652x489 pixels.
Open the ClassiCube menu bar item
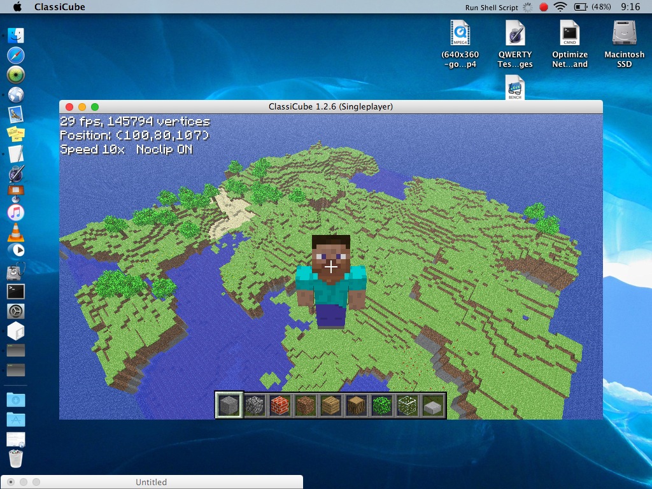tap(59, 7)
